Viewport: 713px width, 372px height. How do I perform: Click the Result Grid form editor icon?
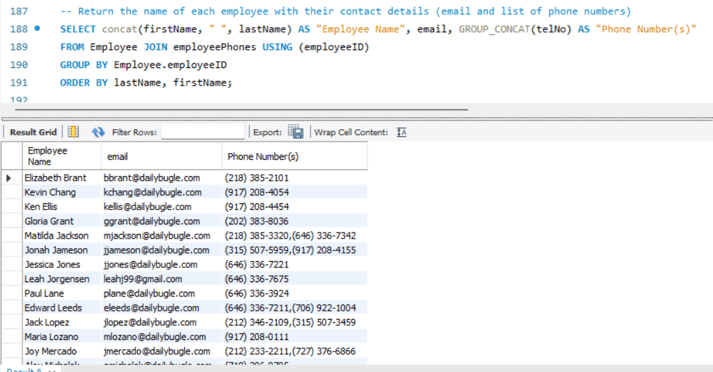pyautogui.click(x=73, y=132)
